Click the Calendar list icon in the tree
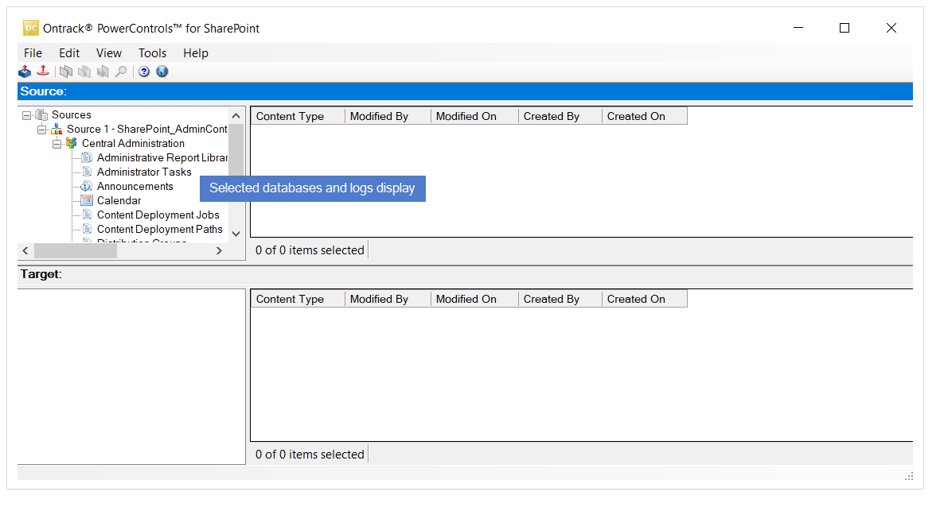Viewport: 944px width, 507px height. 87,200
